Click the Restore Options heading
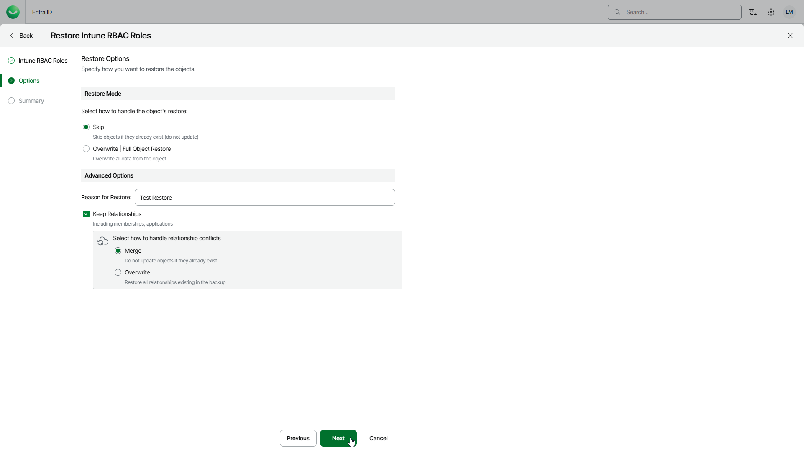The width and height of the screenshot is (804, 452). (105, 58)
